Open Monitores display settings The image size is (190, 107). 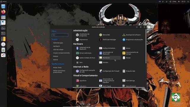[110, 58]
